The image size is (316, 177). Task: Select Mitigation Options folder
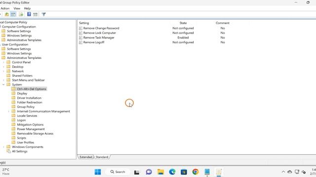(30, 124)
